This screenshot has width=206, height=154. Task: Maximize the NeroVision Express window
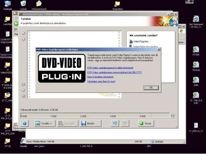tap(172, 14)
